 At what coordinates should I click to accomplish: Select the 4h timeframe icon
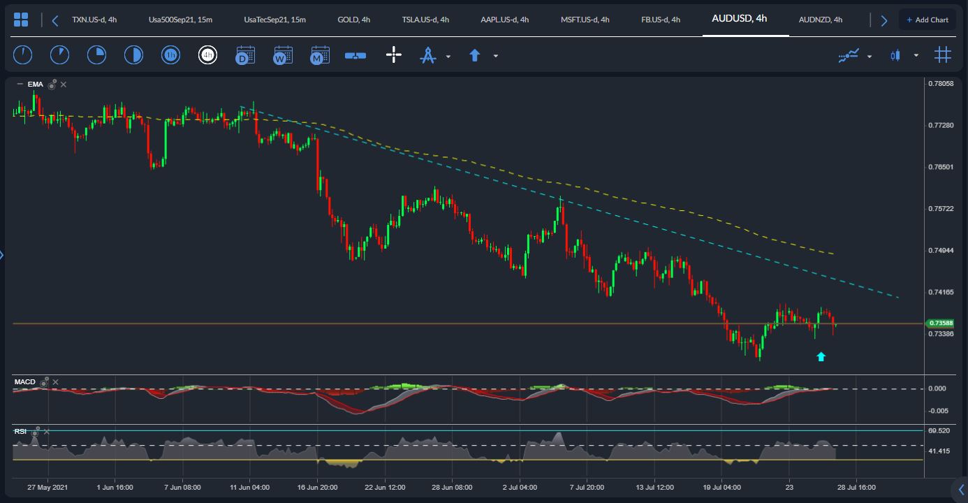(x=208, y=54)
